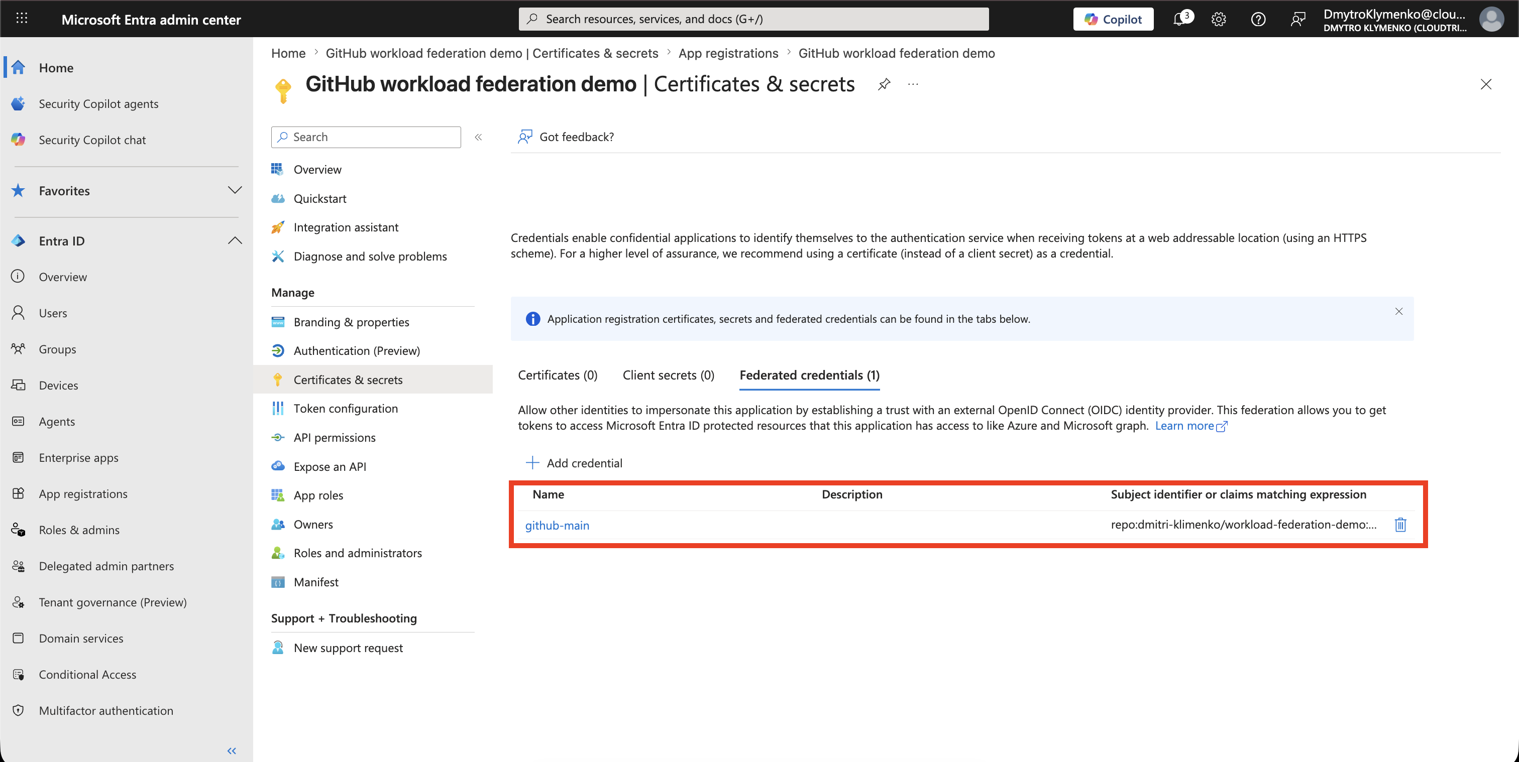
Task: Click the repo:dmitri-klimenko subject identifier cell
Action: point(1243,525)
